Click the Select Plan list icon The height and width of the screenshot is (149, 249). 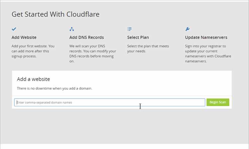click(129, 29)
